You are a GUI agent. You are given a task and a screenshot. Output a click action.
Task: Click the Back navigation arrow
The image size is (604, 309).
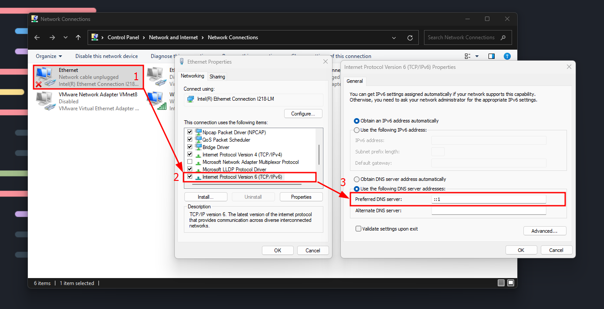pos(37,37)
